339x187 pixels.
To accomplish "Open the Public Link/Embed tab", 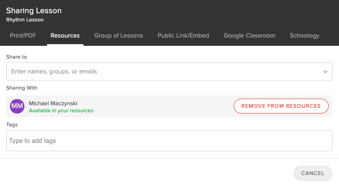I will tap(183, 36).
